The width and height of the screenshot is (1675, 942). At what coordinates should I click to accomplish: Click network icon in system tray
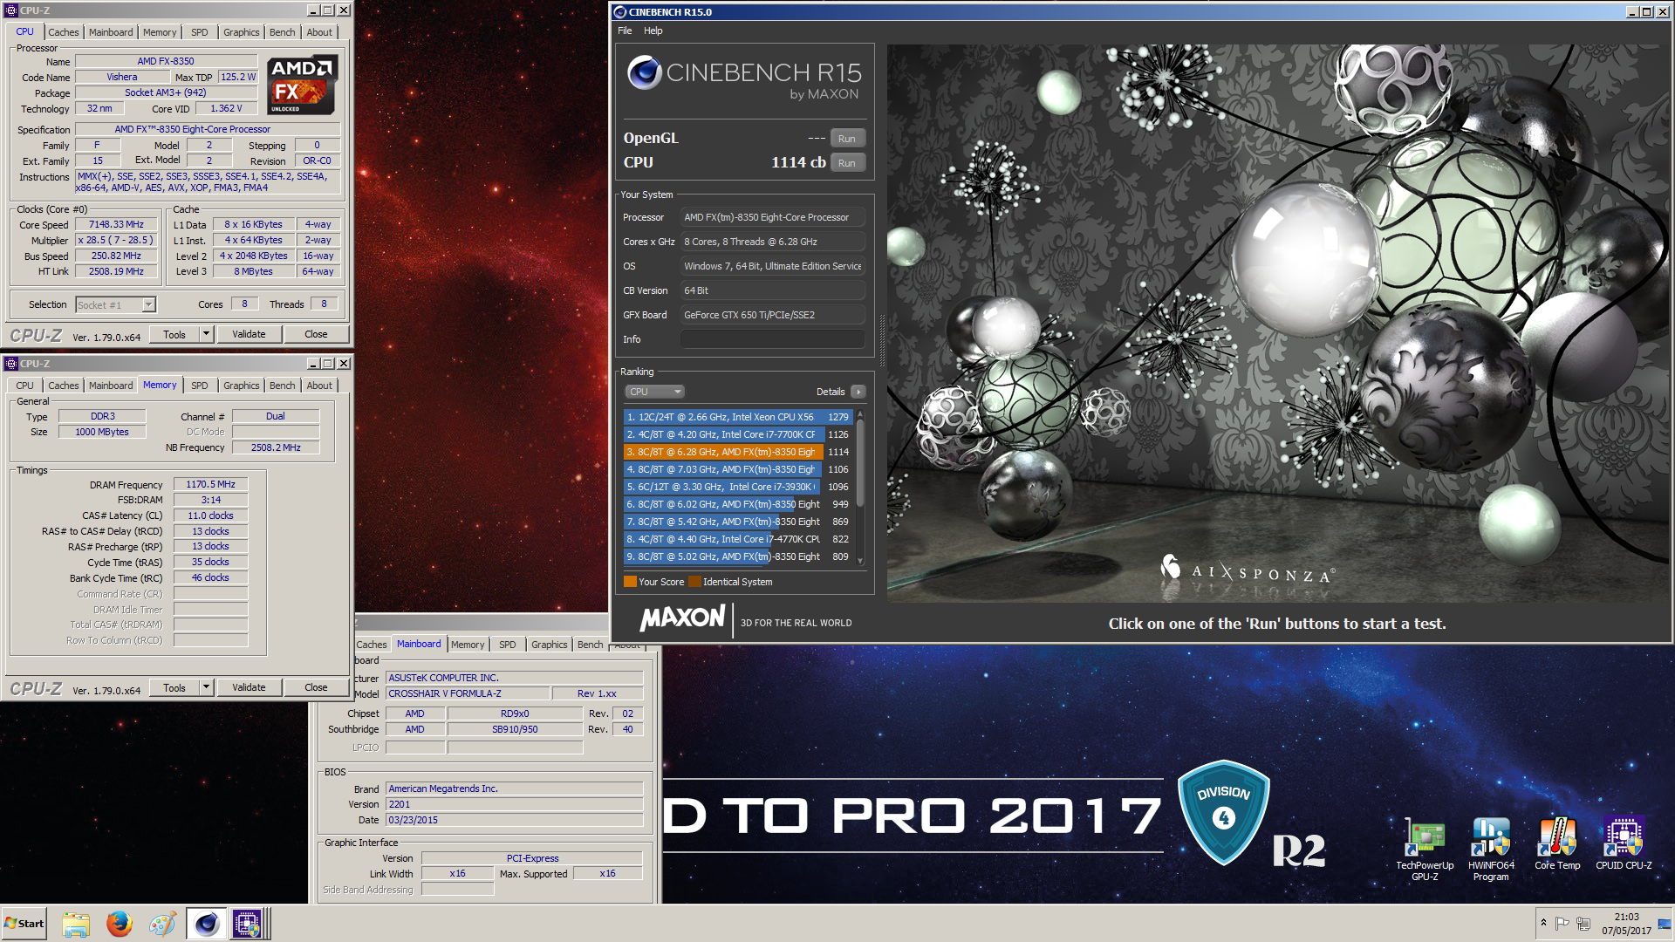1584,923
